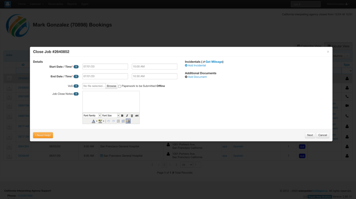This screenshot has height=199, width=356.
Task: Click the phone type icon in row 2681000
Action: click(x=347, y=96)
